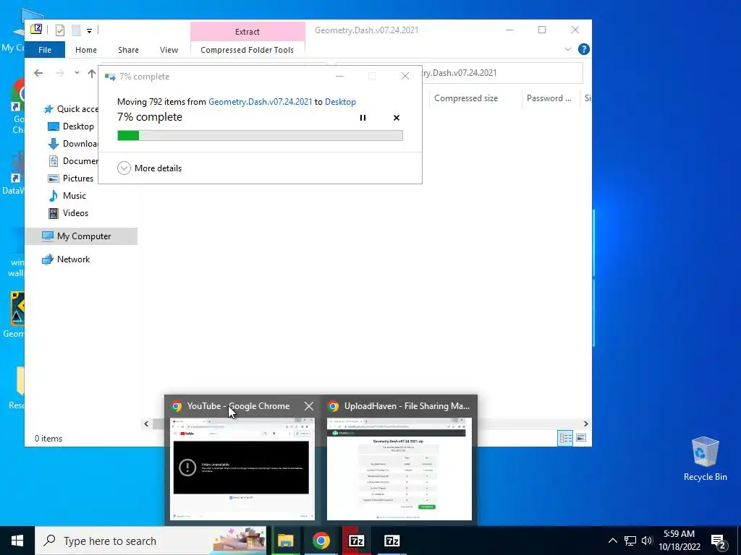The width and height of the screenshot is (741, 555).
Task: Select Geometry Dash desktop icon
Action: 13,315
